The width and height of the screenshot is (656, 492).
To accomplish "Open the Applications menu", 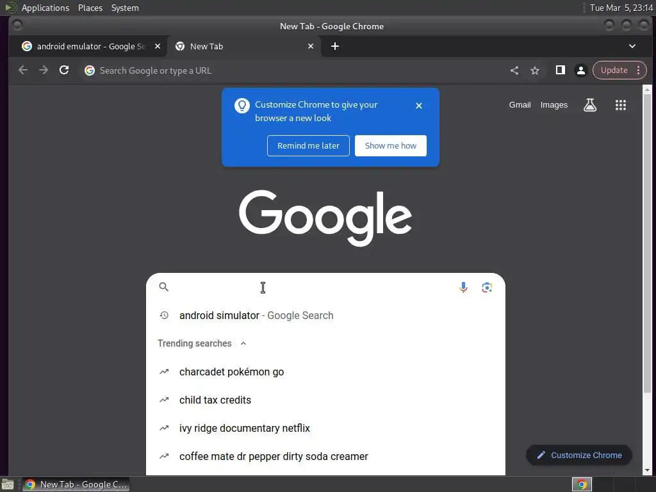I will click(x=45, y=8).
